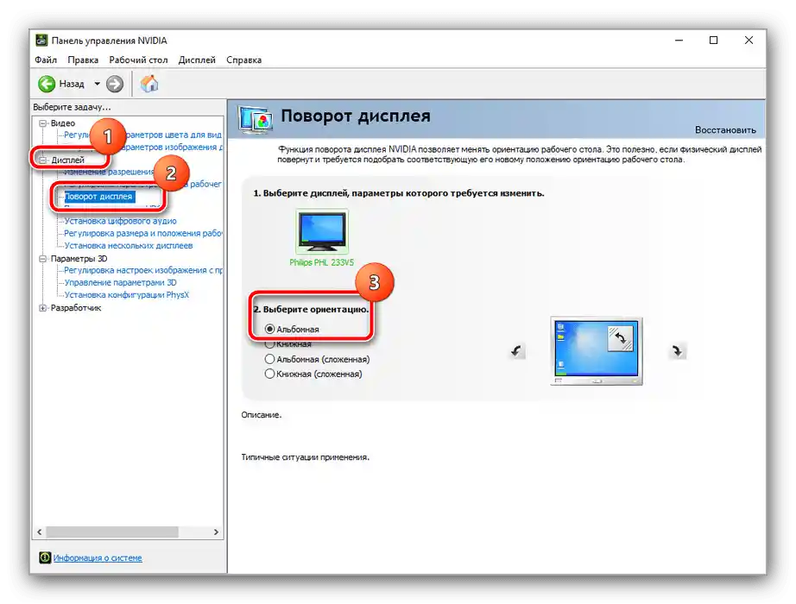Click the gray Forward arrow icon

pyautogui.click(x=115, y=84)
